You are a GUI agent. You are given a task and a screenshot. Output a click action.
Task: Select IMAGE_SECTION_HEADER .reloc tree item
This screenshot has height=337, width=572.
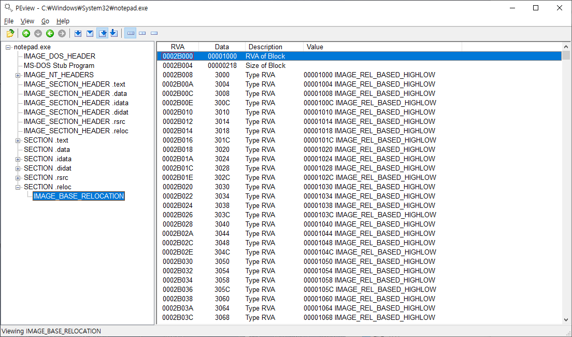click(76, 131)
